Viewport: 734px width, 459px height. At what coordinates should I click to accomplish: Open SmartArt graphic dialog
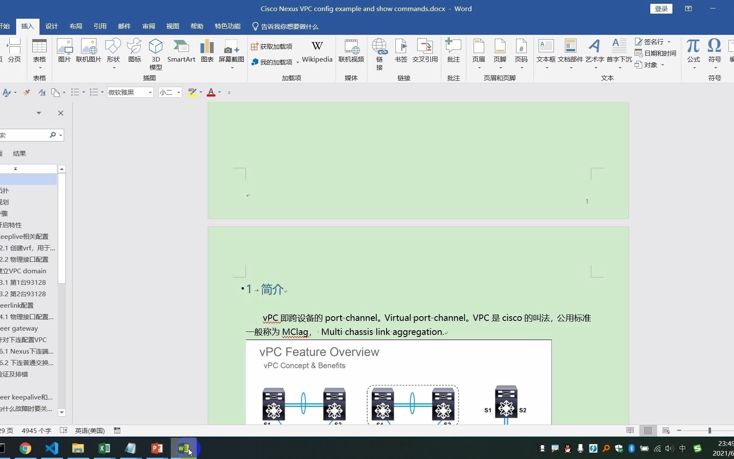tap(181, 51)
